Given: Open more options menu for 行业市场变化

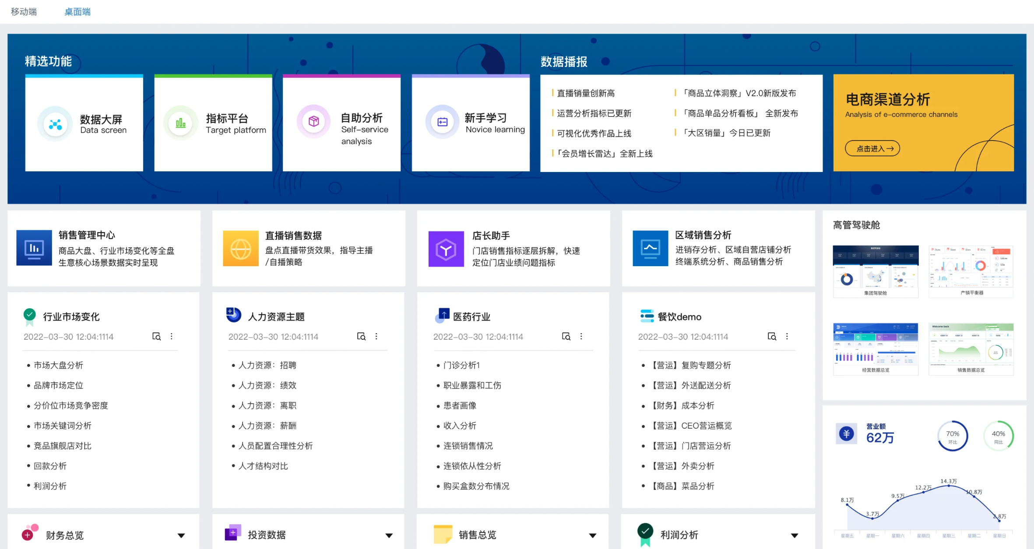Looking at the screenshot, I should pos(172,336).
